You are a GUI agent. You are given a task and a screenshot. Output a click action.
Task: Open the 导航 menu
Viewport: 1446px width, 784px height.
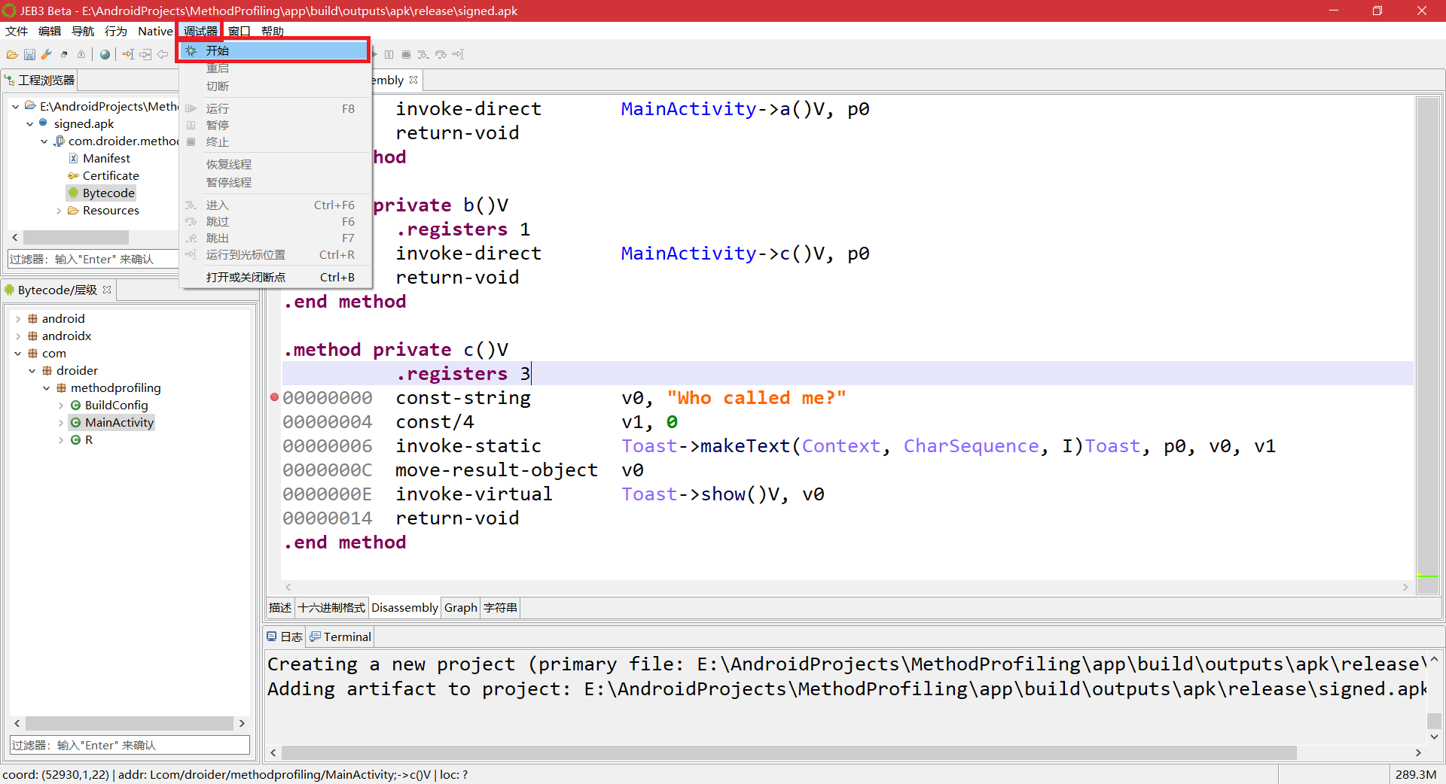coord(83,31)
